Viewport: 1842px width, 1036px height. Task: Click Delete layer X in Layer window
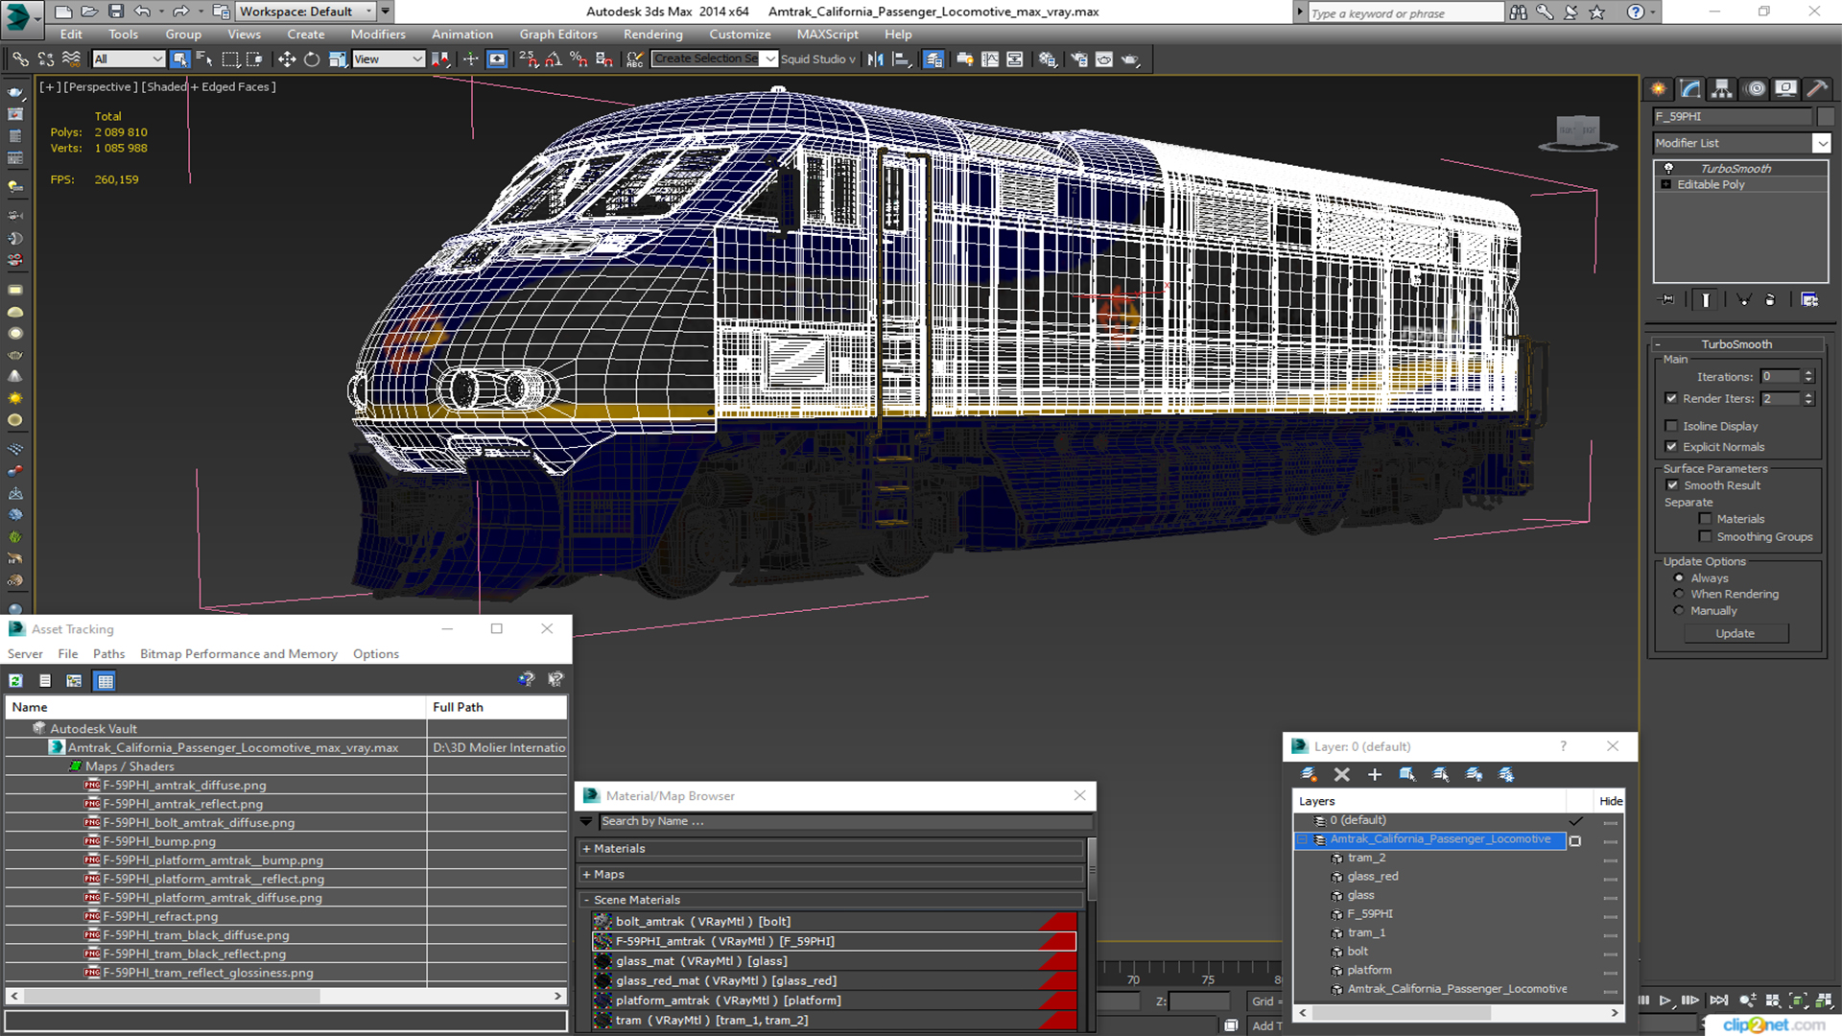pos(1342,774)
